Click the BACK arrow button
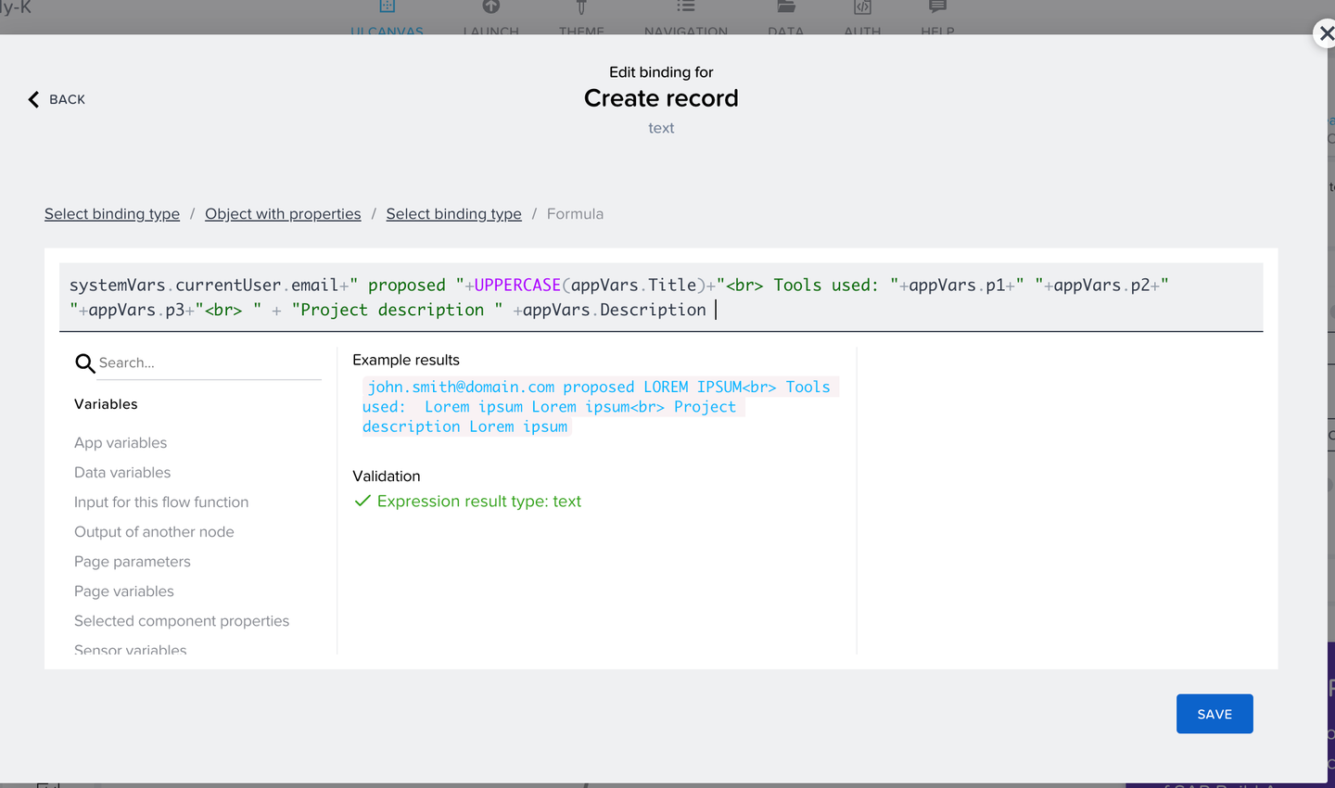 (57, 99)
